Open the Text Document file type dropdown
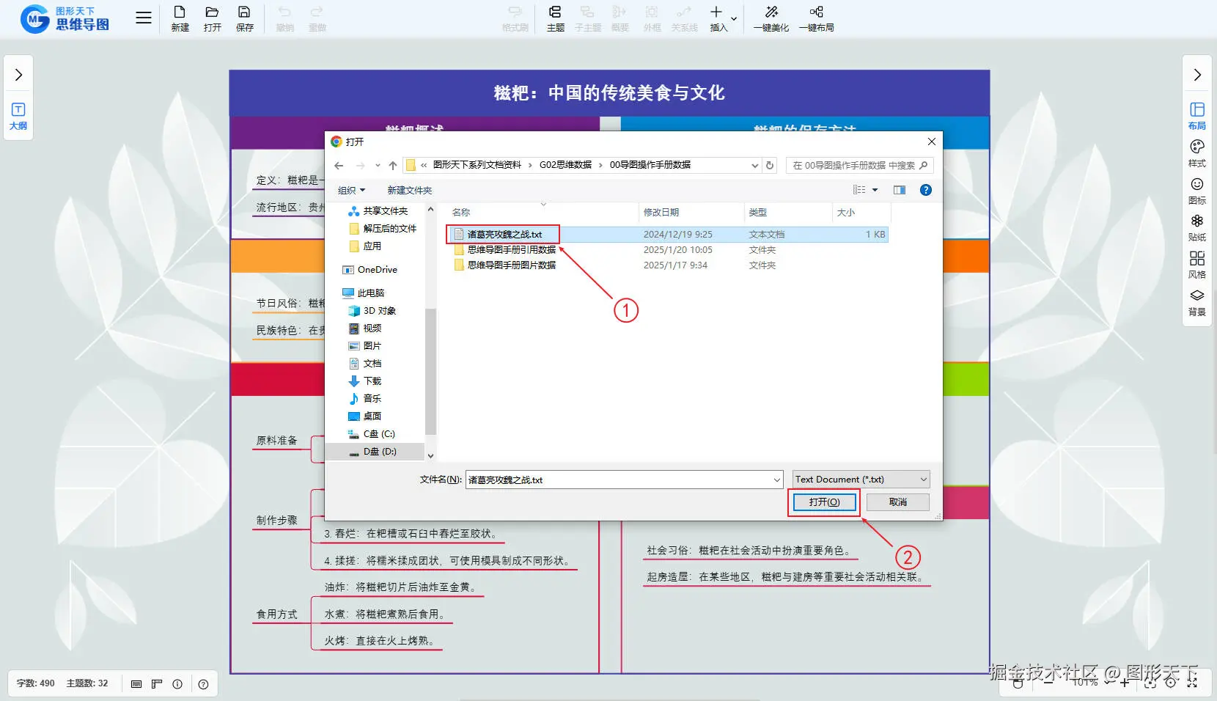 tap(861, 479)
